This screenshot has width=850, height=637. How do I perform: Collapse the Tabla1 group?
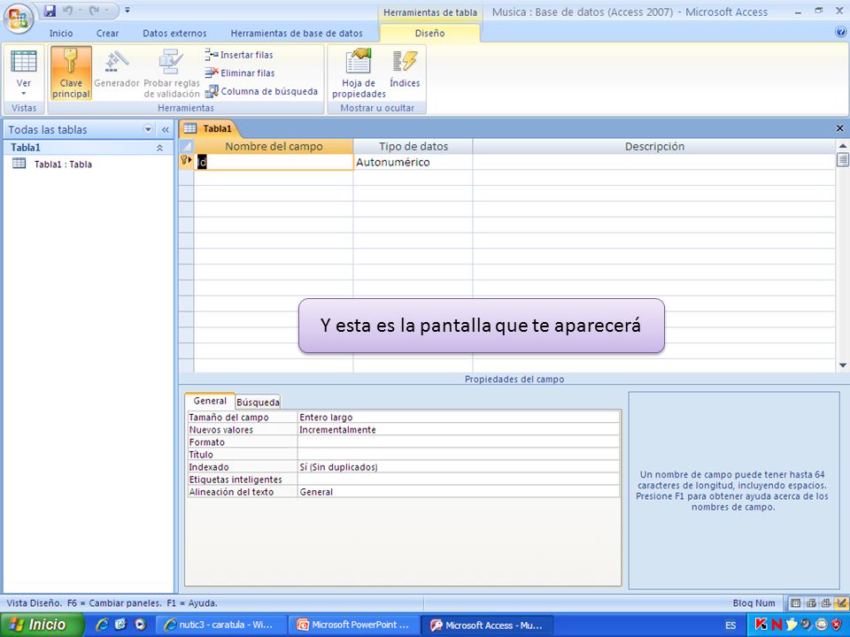click(159, 148)
